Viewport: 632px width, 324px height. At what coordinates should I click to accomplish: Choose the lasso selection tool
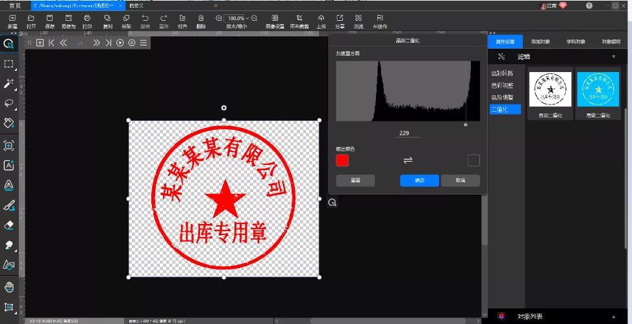click(9, 103)
